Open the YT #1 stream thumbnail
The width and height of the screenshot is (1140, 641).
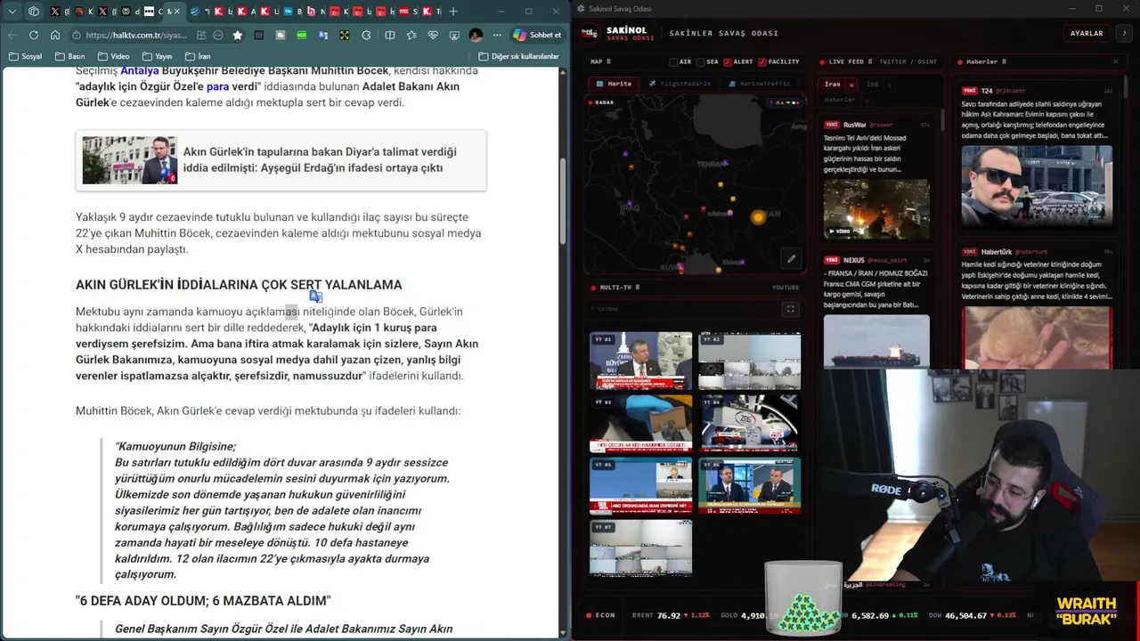point(640,361)
